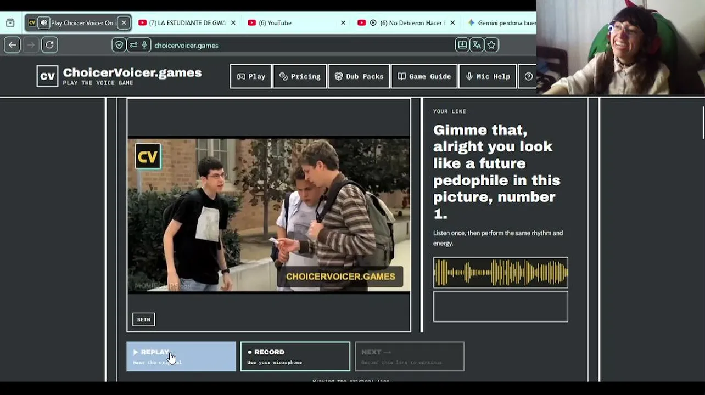The height and width of the screenshot is (395, 705).
Task: Click the movie clip video preview
Action: (x=269, y=215)
